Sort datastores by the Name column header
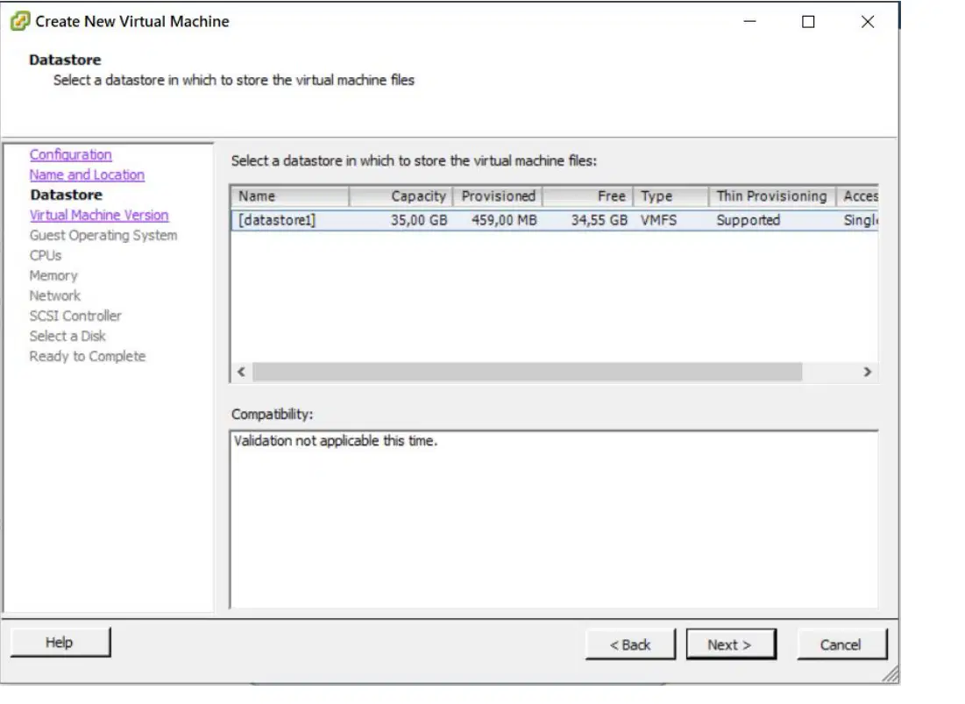Viewport: 965px width, 704px height. (290, 196)
